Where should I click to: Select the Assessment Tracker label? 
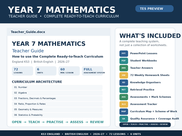pyautogui.click(x=144, y=104)
